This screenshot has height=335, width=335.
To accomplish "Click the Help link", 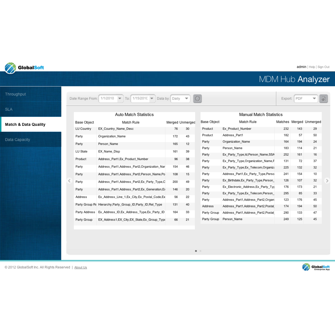I will (x=312, y=67).
